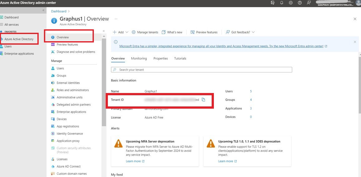Screen dimensions: 361x177
Task: Click the Groups icon in Manage list
Action: 53,76
